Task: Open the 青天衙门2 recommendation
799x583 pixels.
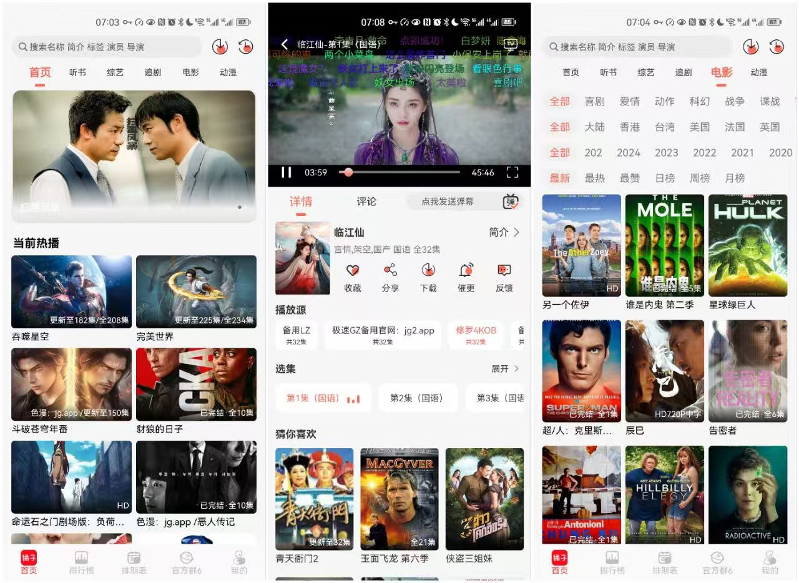Action: pyautogui.click(x=315, y=499)
